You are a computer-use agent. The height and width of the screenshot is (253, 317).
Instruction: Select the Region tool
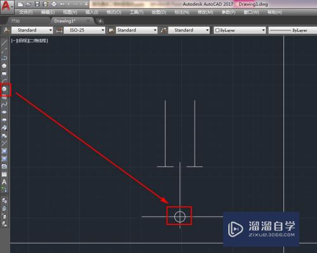[4, 166]
